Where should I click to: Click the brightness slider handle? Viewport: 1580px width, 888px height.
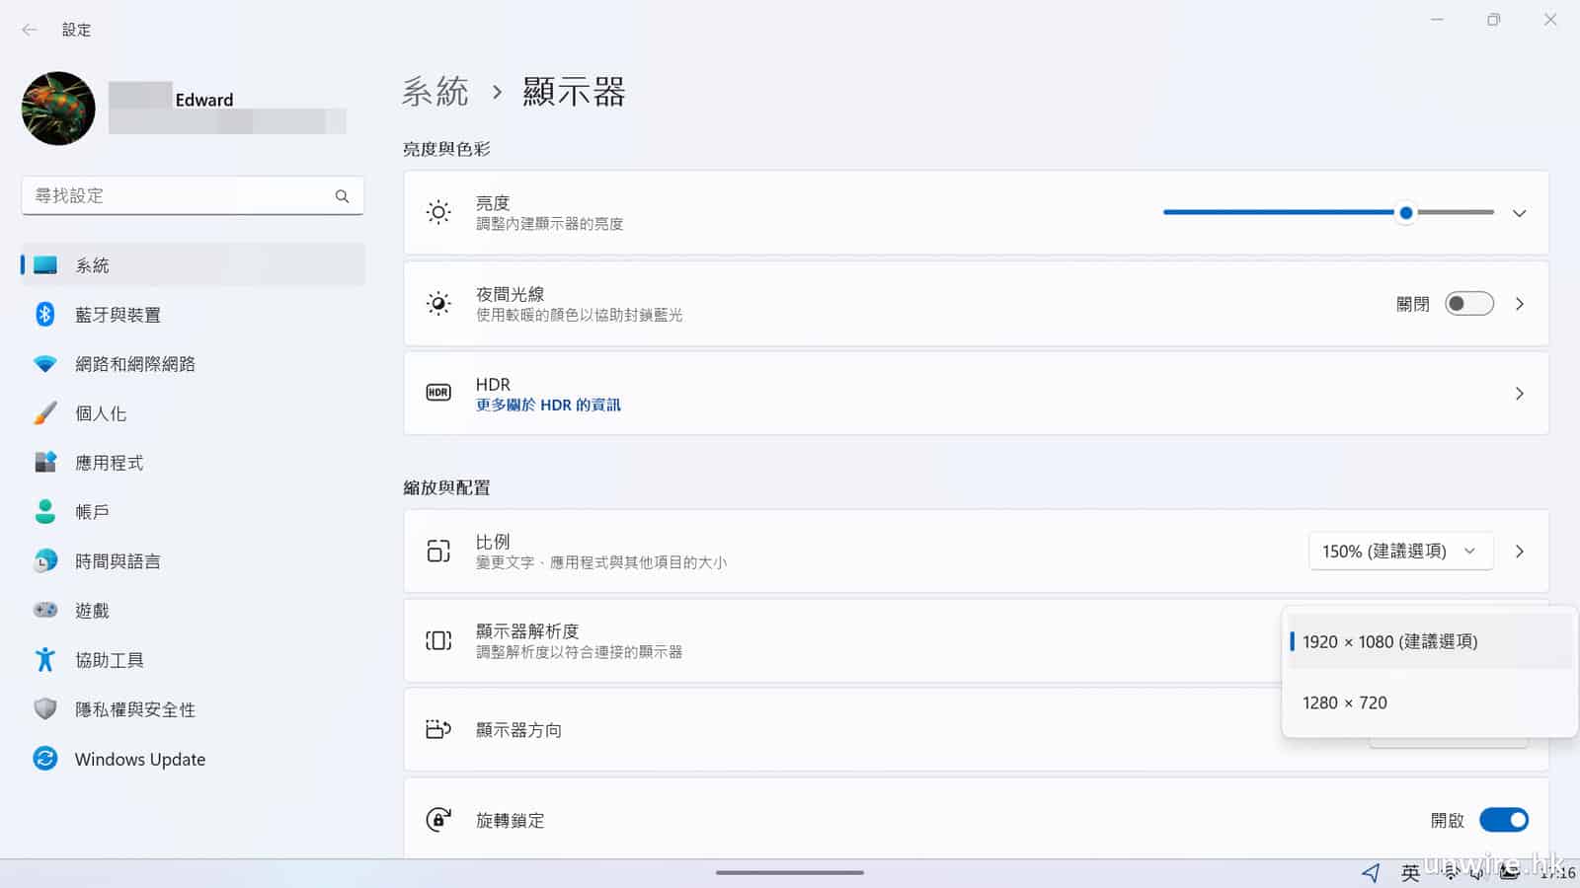(x=1405, y=212)
